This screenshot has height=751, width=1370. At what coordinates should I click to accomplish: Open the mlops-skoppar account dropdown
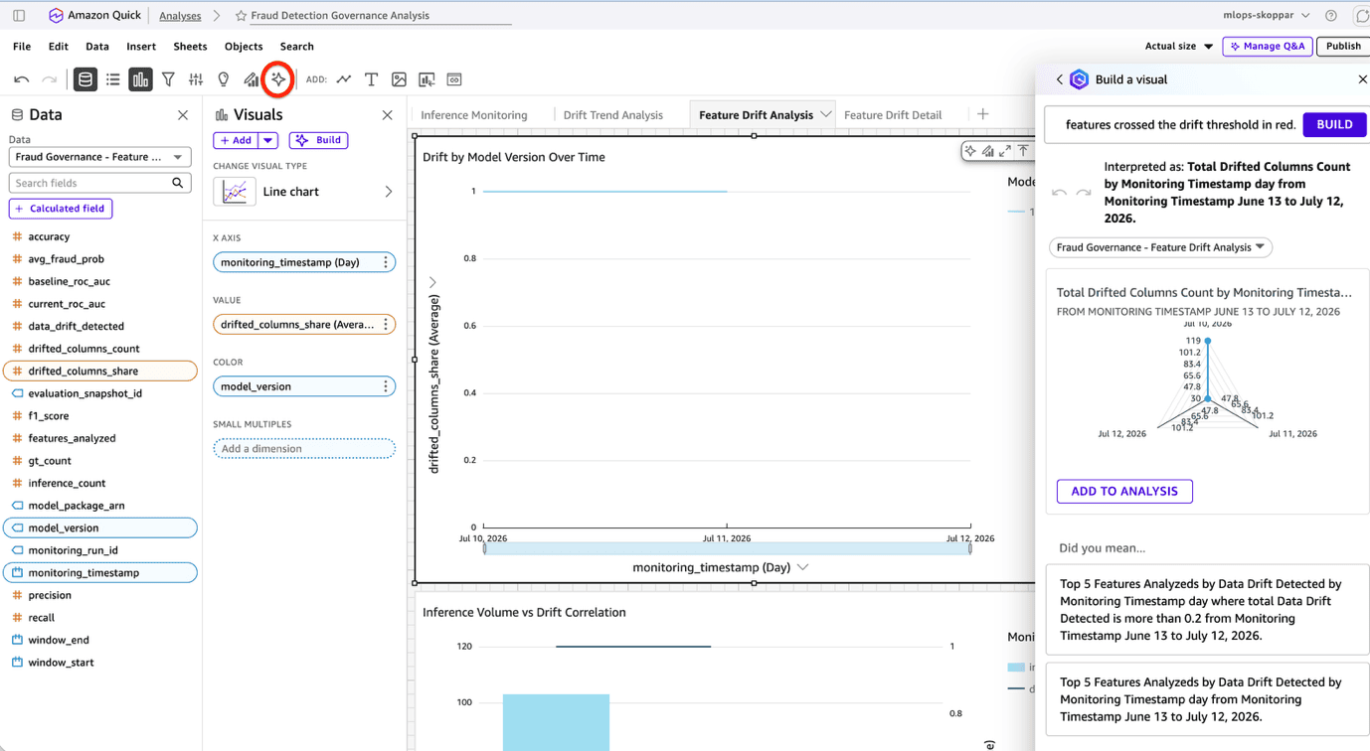[1267, 16]
